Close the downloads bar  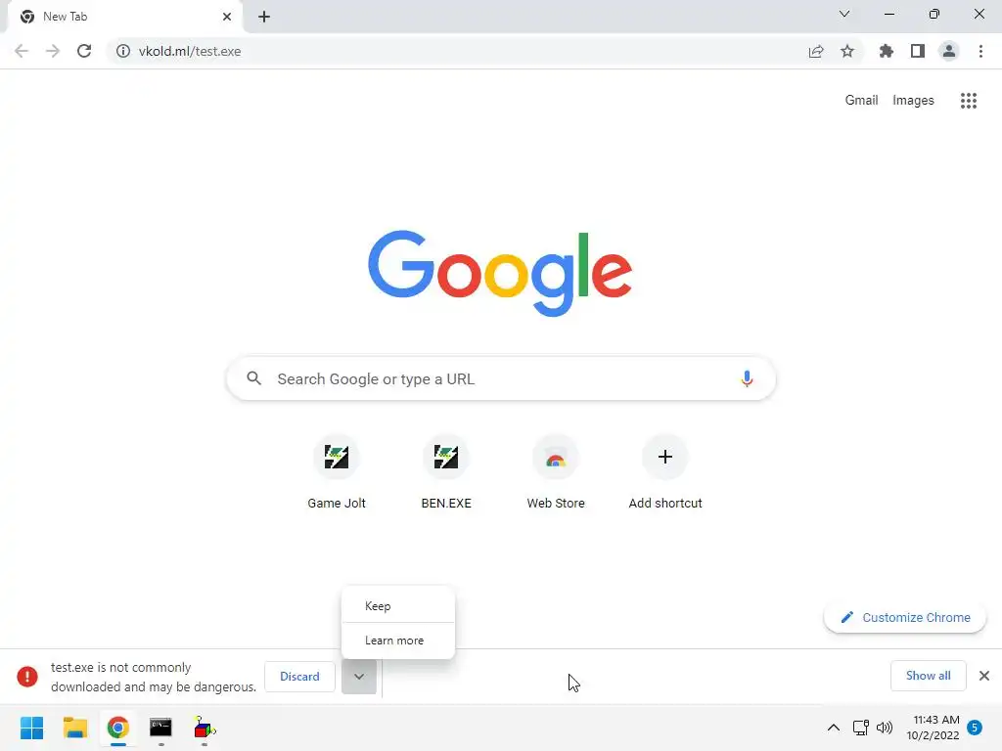click(x=984, y=676)
